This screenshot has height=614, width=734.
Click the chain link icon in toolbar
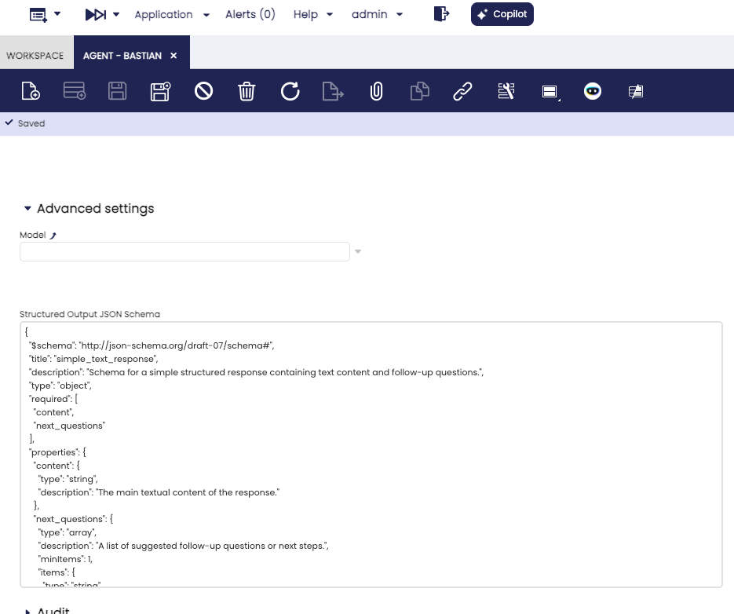(462, 91)
